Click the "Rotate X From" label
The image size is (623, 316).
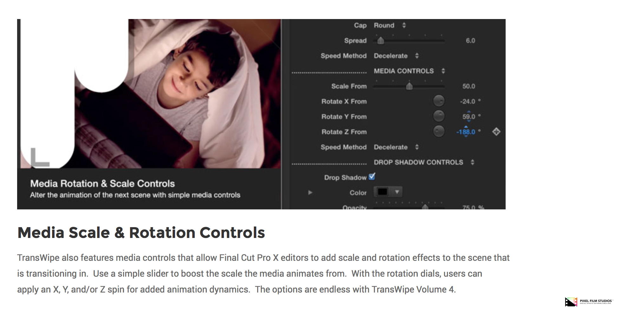[x=344, y=102]
